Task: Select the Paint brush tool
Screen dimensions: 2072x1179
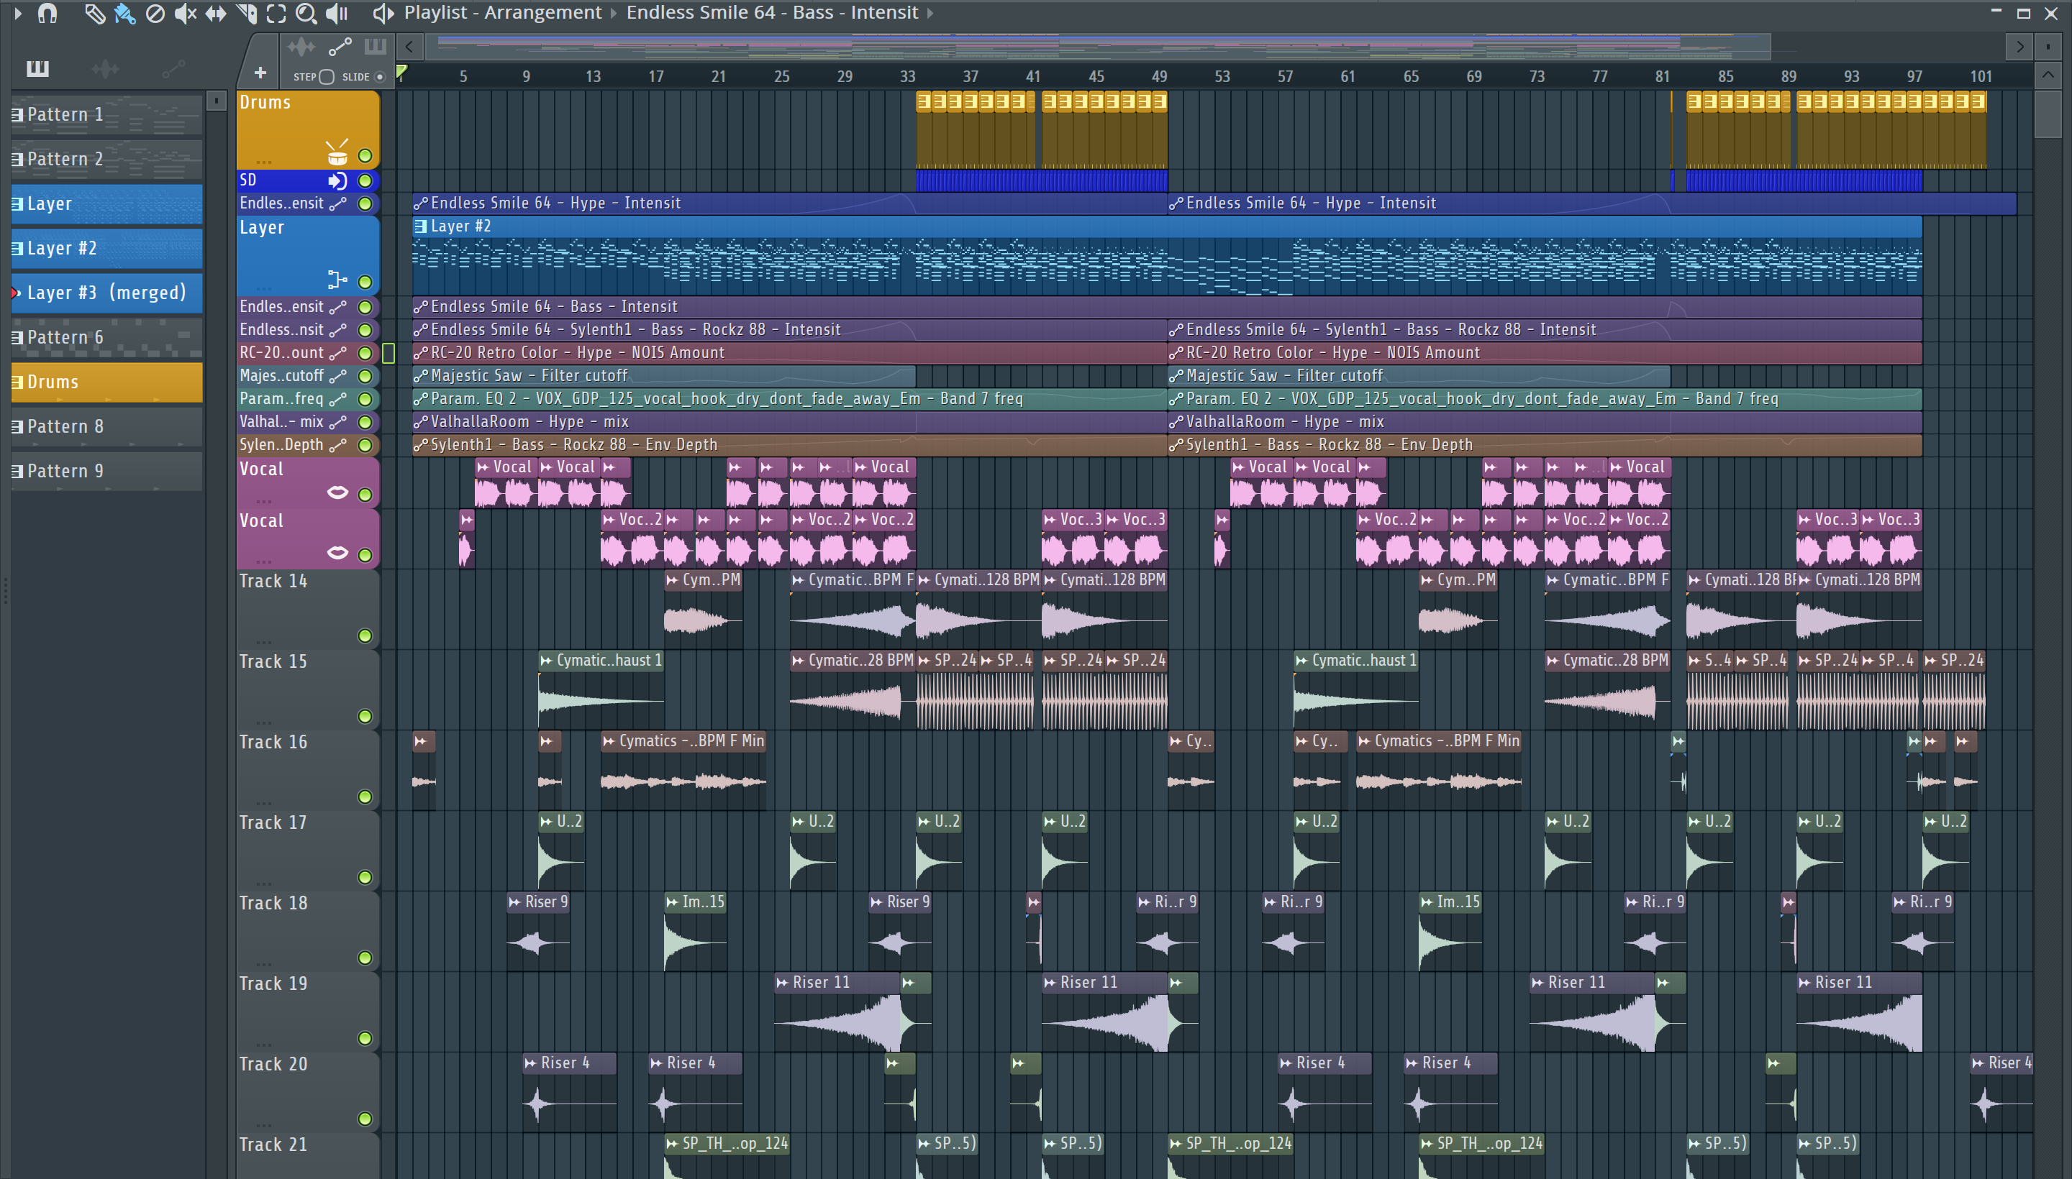Action: click(124, 13)
